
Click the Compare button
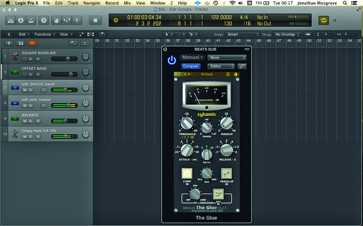tap(191, 66)
